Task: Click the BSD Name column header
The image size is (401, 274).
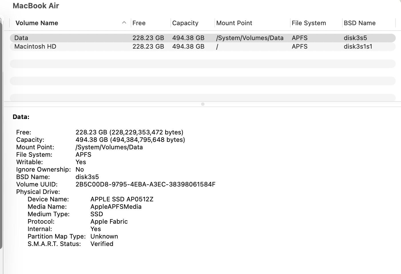Action: pyautogui.click(x=360, y=23)
